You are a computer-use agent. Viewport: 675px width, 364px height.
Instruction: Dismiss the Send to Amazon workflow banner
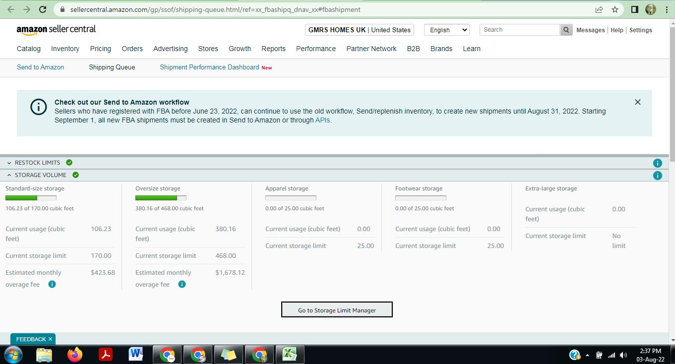tap(637, 102)
